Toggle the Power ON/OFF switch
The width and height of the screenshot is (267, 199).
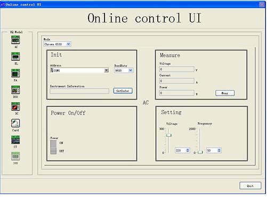(53, 147)
